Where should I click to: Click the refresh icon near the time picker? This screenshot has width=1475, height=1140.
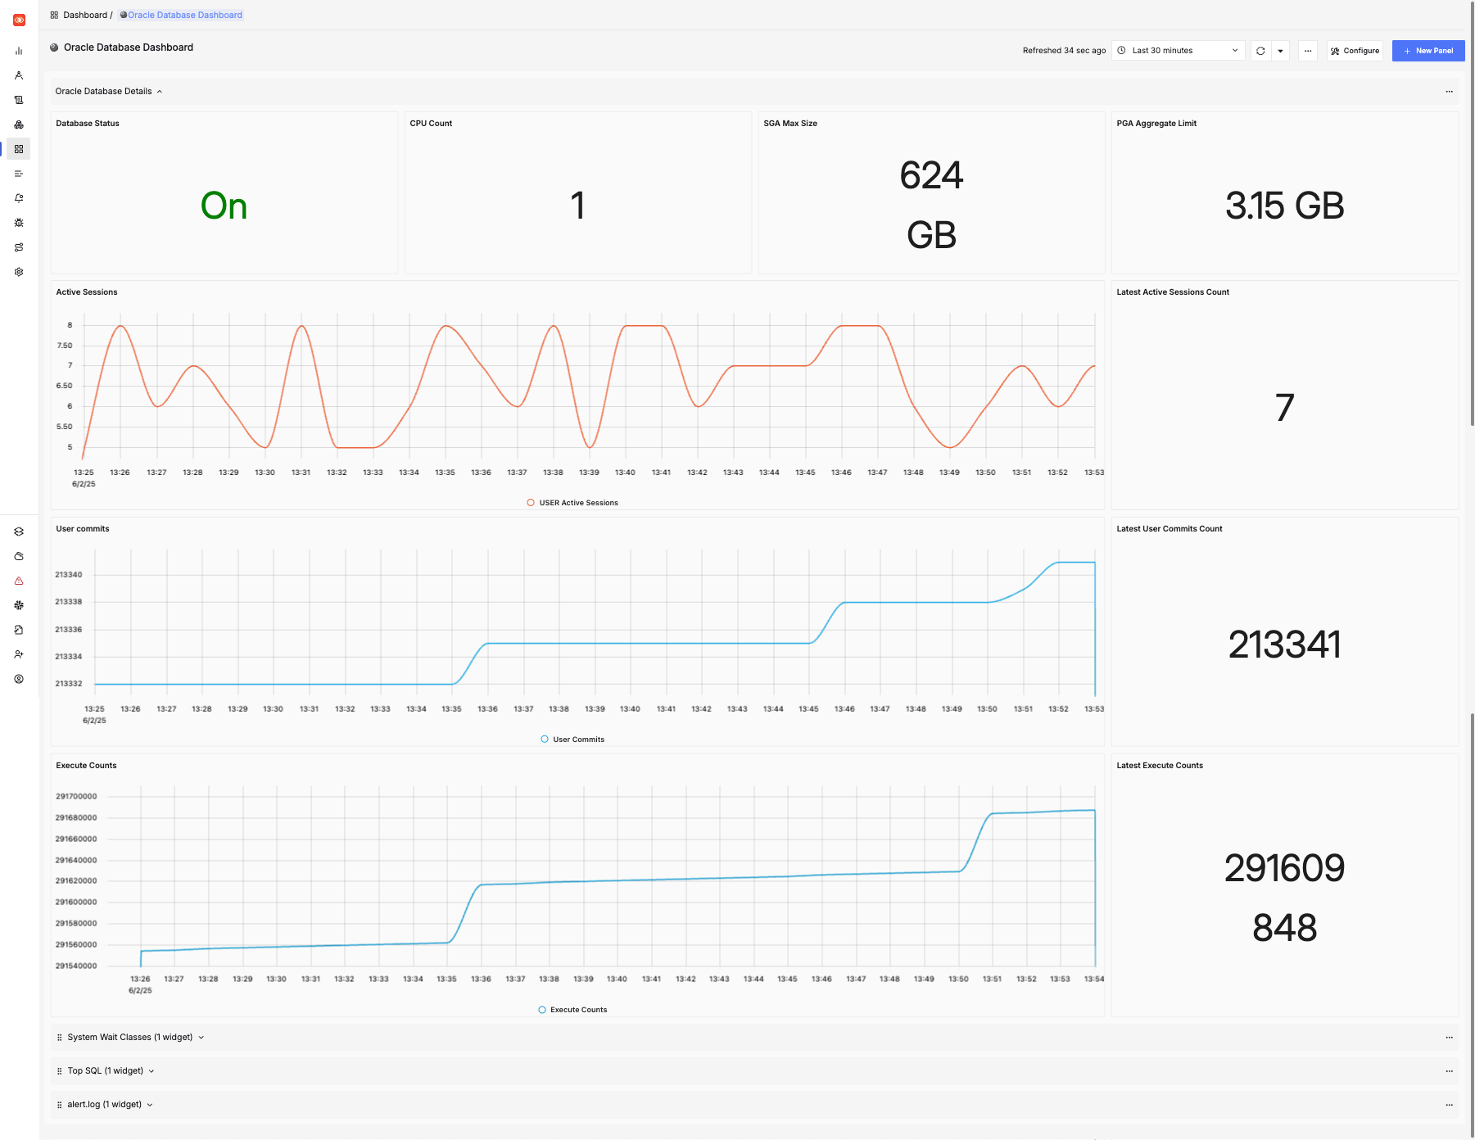coord(1259,50)
